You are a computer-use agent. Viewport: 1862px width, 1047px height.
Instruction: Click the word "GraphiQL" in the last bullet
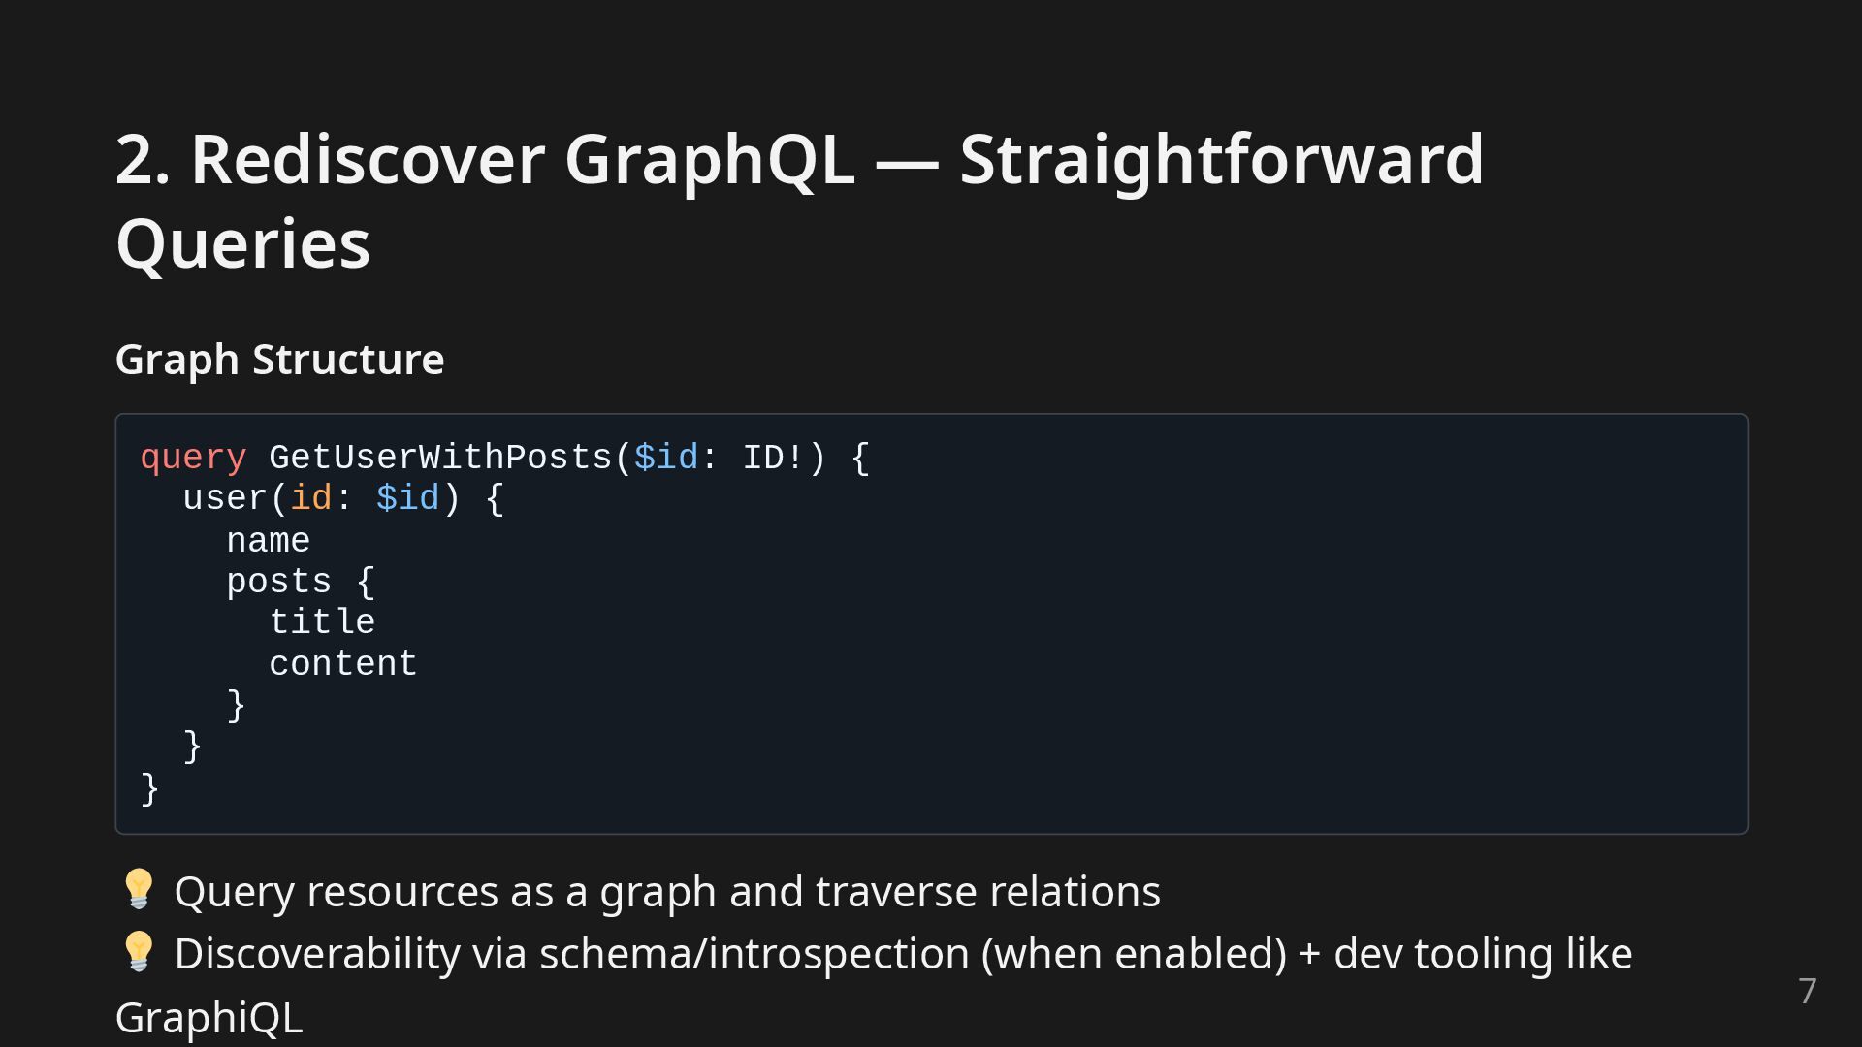(x=209, y=1018)
